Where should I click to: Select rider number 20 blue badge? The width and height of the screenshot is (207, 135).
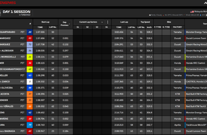click(x=30, y=32)
